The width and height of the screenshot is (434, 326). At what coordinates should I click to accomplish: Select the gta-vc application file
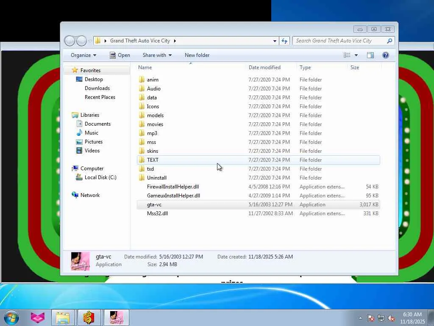(258, 205)
